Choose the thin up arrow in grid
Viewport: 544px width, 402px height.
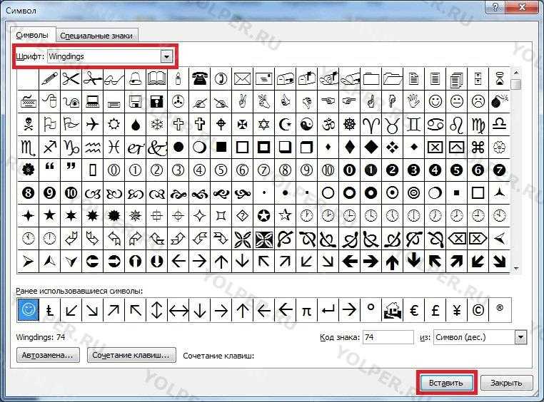coord(221,262)
